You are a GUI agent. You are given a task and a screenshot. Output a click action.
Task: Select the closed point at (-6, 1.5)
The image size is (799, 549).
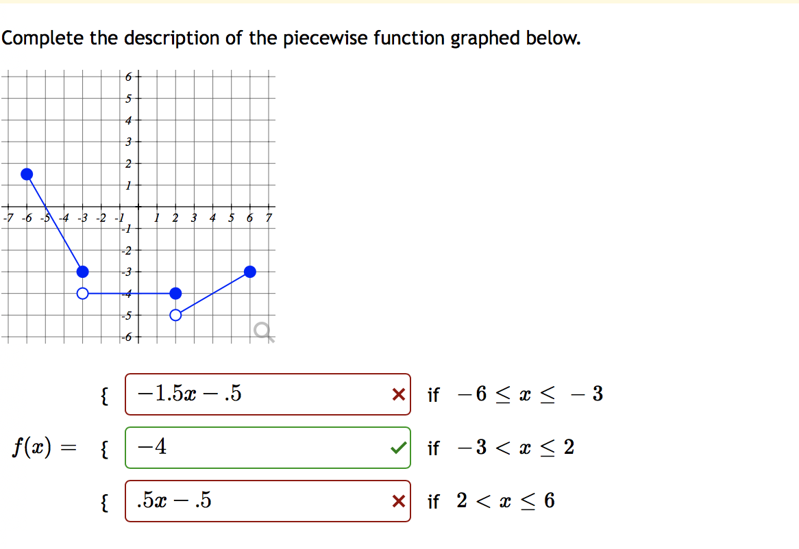[26, 174]
